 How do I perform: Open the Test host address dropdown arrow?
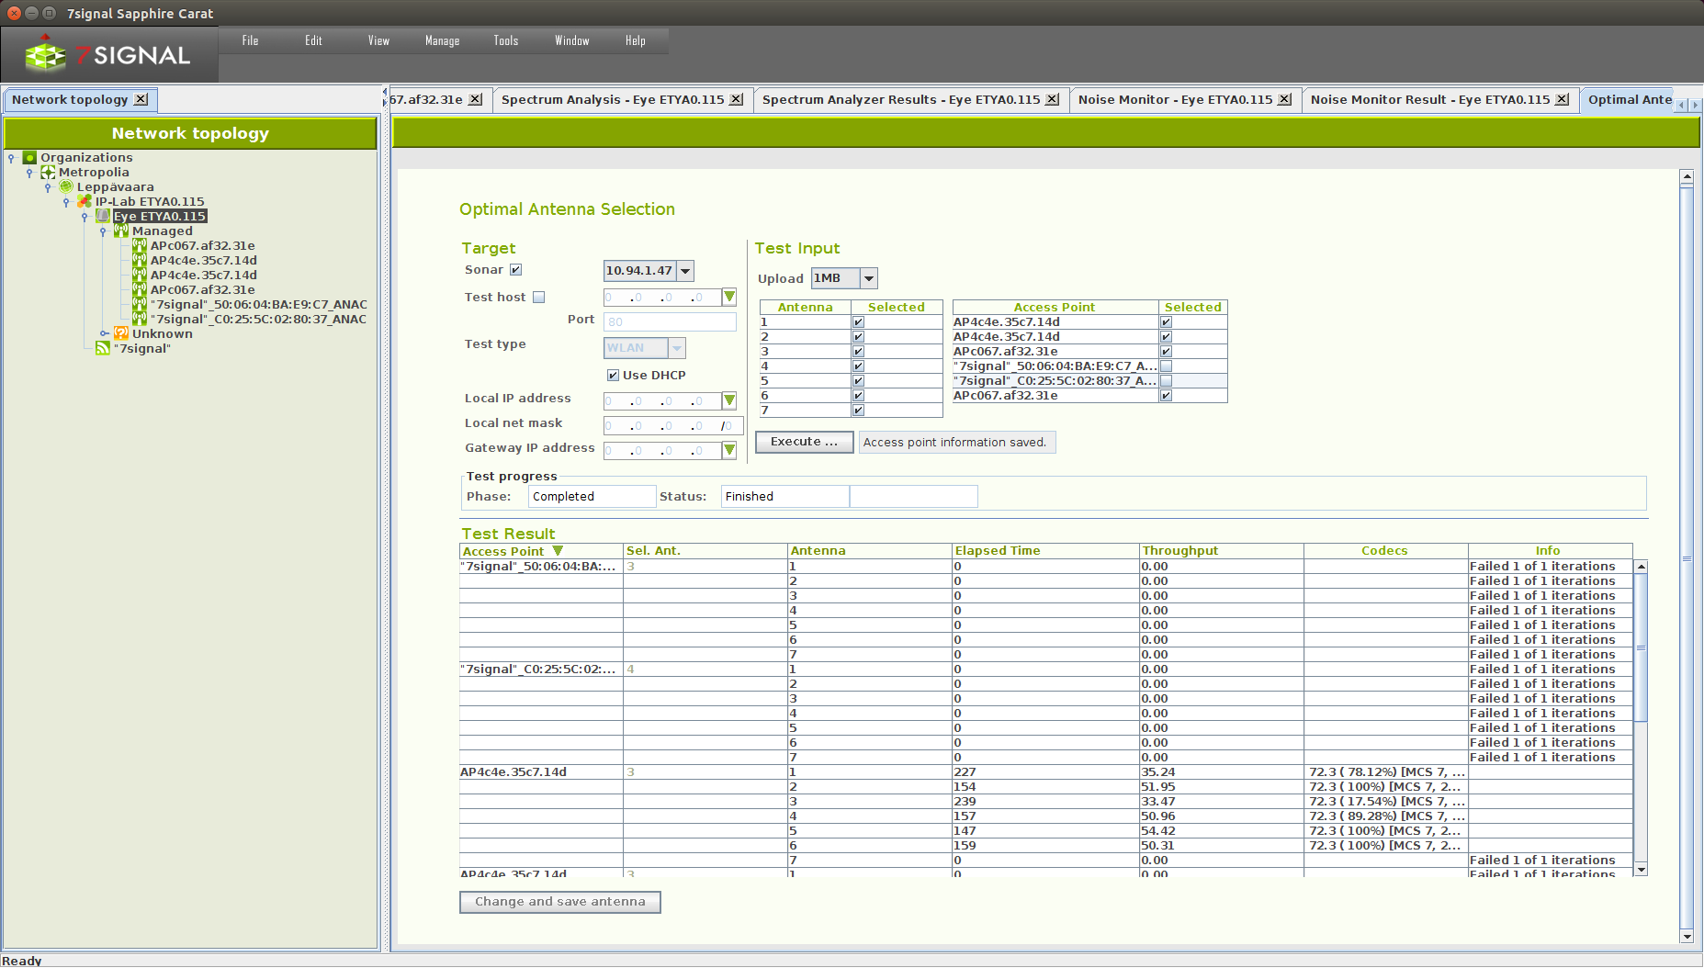pyautogui.click(x=728, y=297)
